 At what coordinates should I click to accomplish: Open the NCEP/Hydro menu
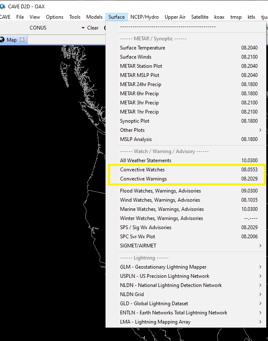tap(144, 17)
